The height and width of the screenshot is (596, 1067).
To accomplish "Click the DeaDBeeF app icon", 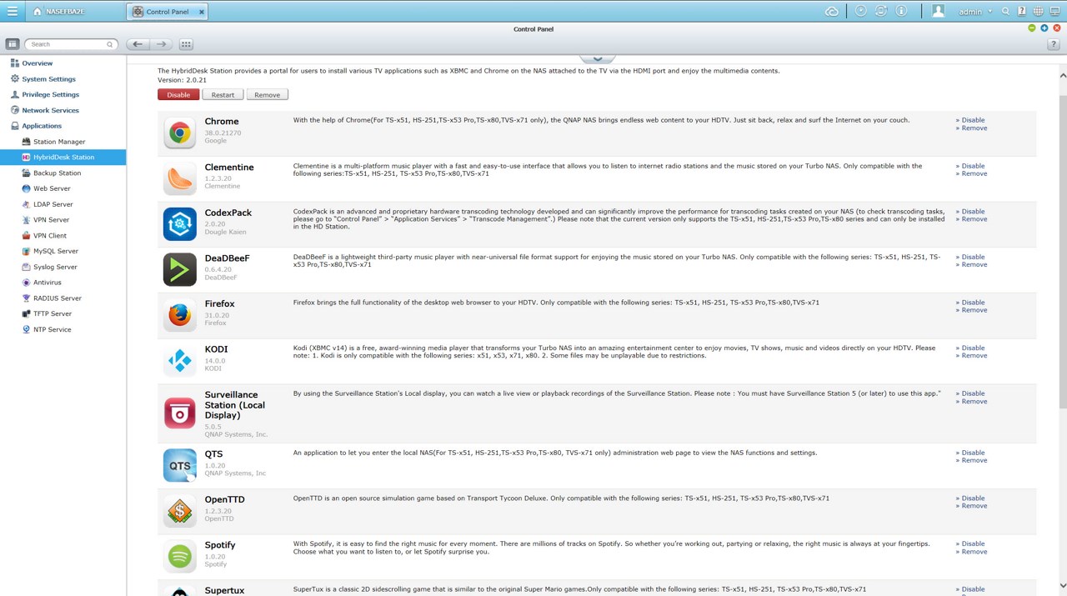I will pyautogui.click(x=179, y=270).
